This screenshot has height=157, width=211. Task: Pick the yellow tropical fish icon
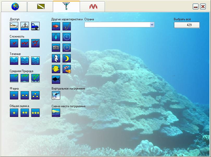pos(56,69)
